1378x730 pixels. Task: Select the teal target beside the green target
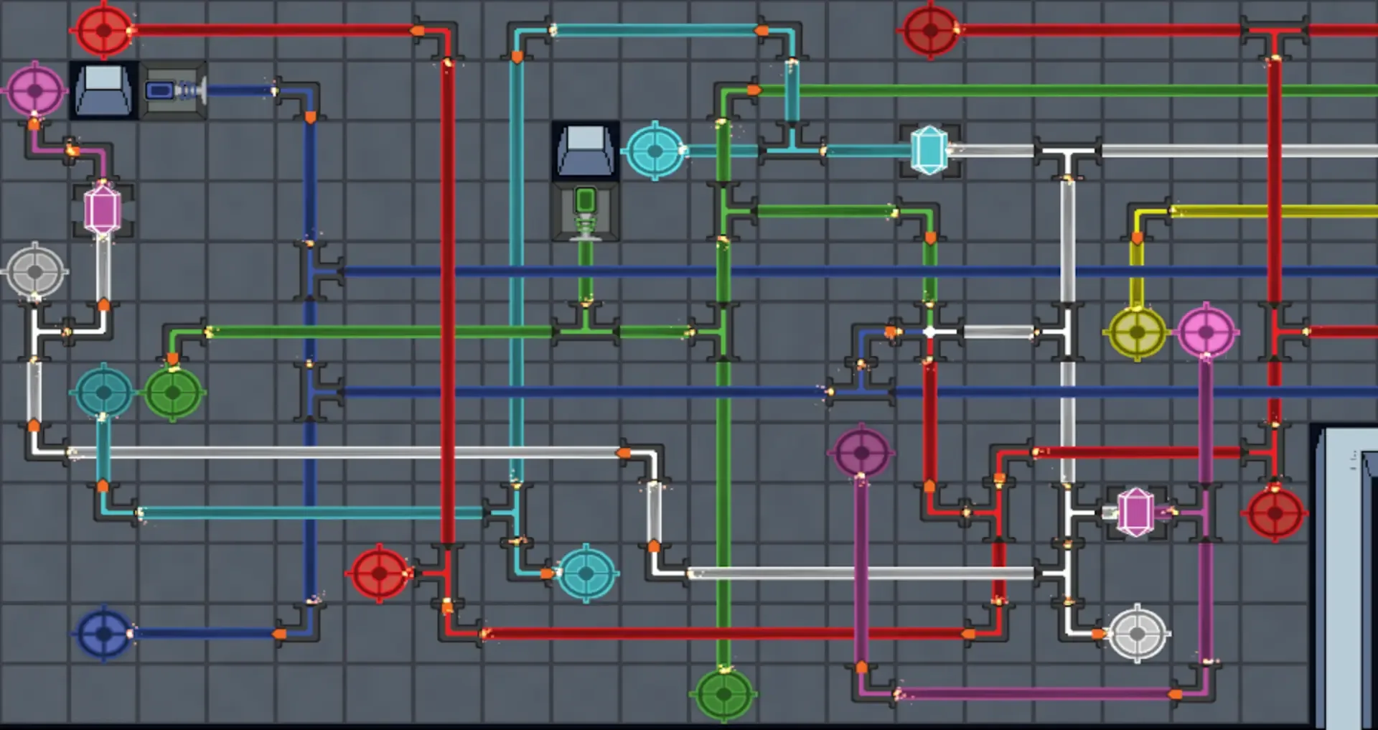click(x=104, y=393)
